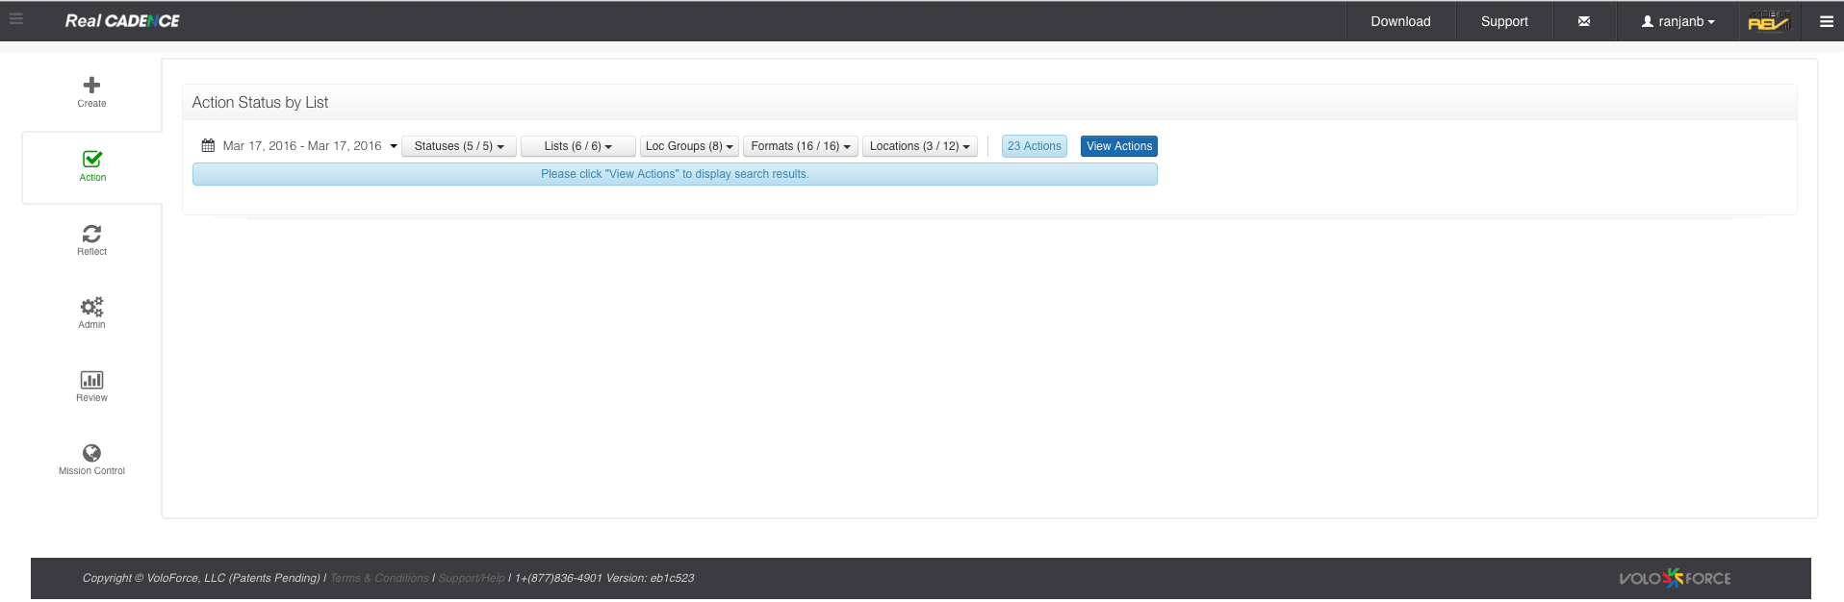Click the date range Mar 17, 2016 field
The height and width of the screenshot is (602, 1844).
click(x=302, y=146)
